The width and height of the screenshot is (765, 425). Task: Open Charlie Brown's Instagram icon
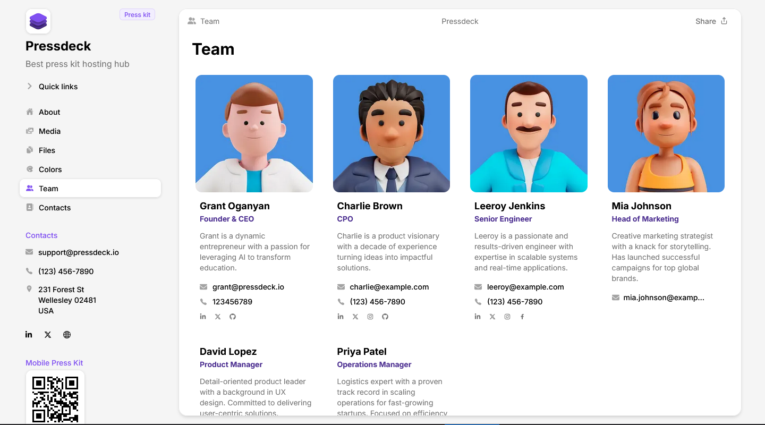370,317
